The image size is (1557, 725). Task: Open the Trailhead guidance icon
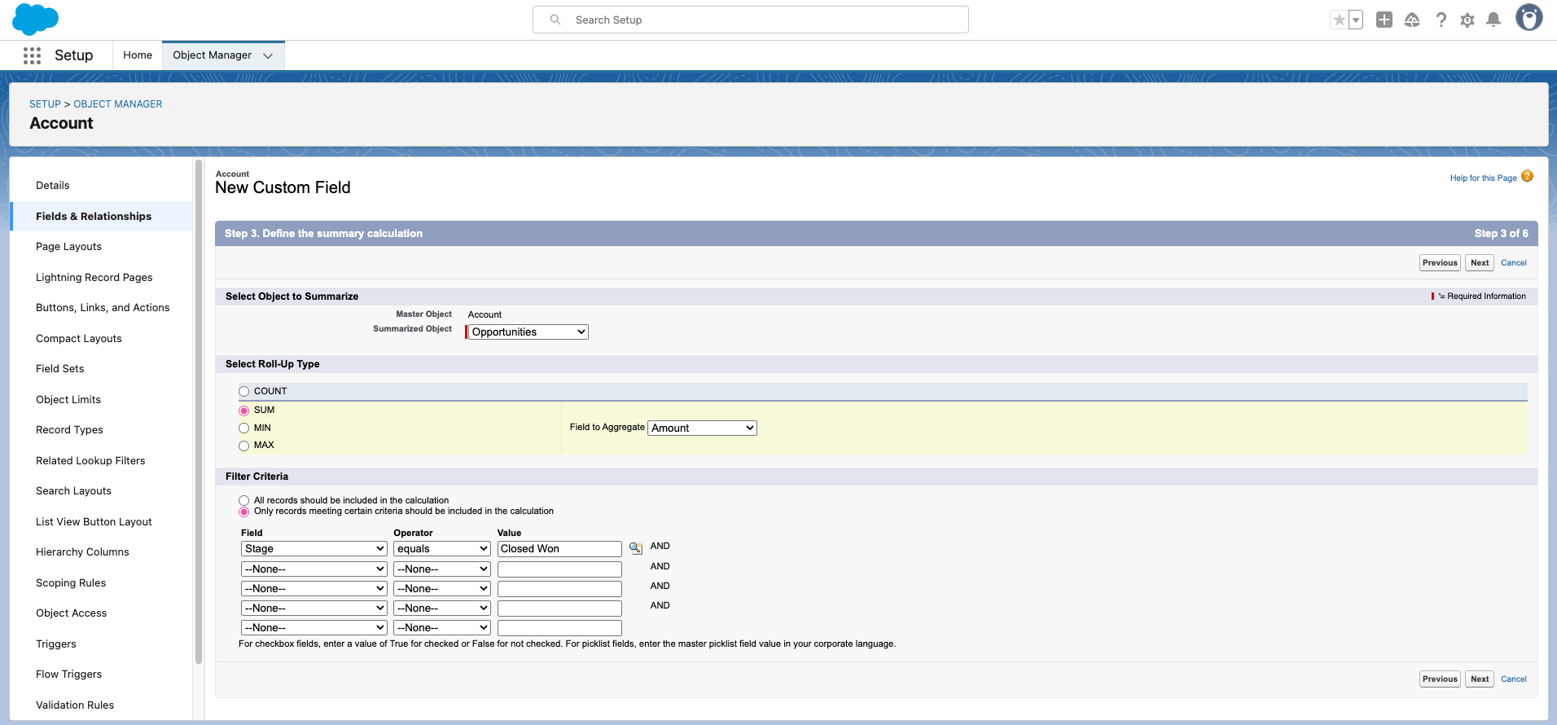coord(1412,20)
